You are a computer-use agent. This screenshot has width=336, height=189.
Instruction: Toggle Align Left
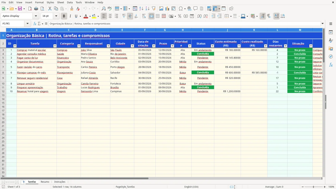tap(104, 16)
